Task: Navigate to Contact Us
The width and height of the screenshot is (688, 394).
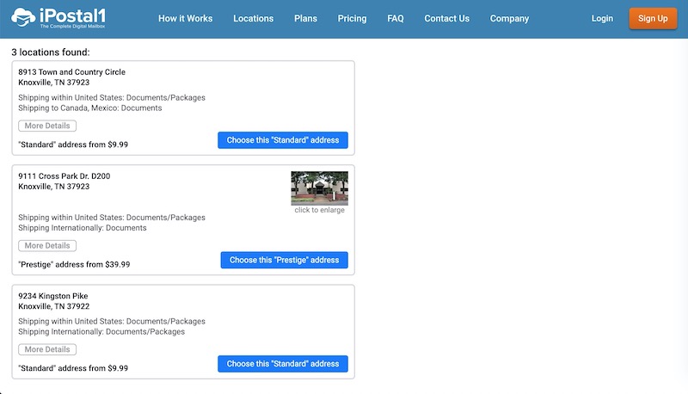Action: [446, 18]
